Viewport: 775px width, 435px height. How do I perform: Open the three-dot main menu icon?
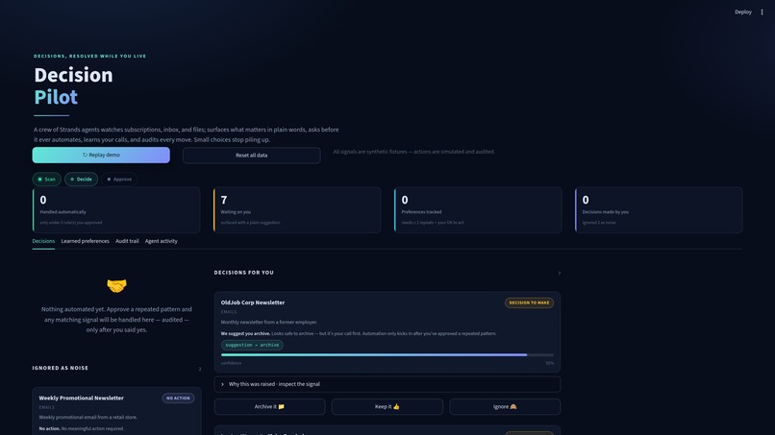pyautogui.click(x=762, y=12)
